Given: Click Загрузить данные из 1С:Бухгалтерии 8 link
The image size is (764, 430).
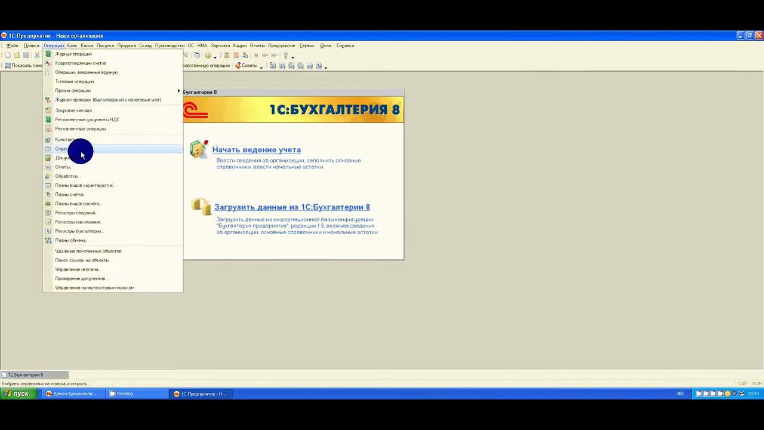Looking at the screenshot, I should [x=292, y=207].
